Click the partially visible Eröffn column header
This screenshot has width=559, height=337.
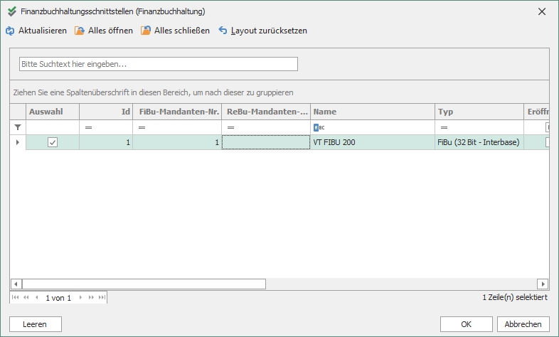(x=536, y=112)
